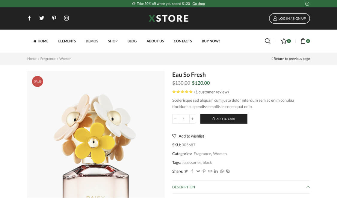The width and height of the screenshot is (337, 198).
Task: Open the search magnifier icon
Action: pos(268,41)
